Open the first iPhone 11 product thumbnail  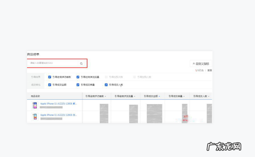pyautogui.click(x=35, y=106)
